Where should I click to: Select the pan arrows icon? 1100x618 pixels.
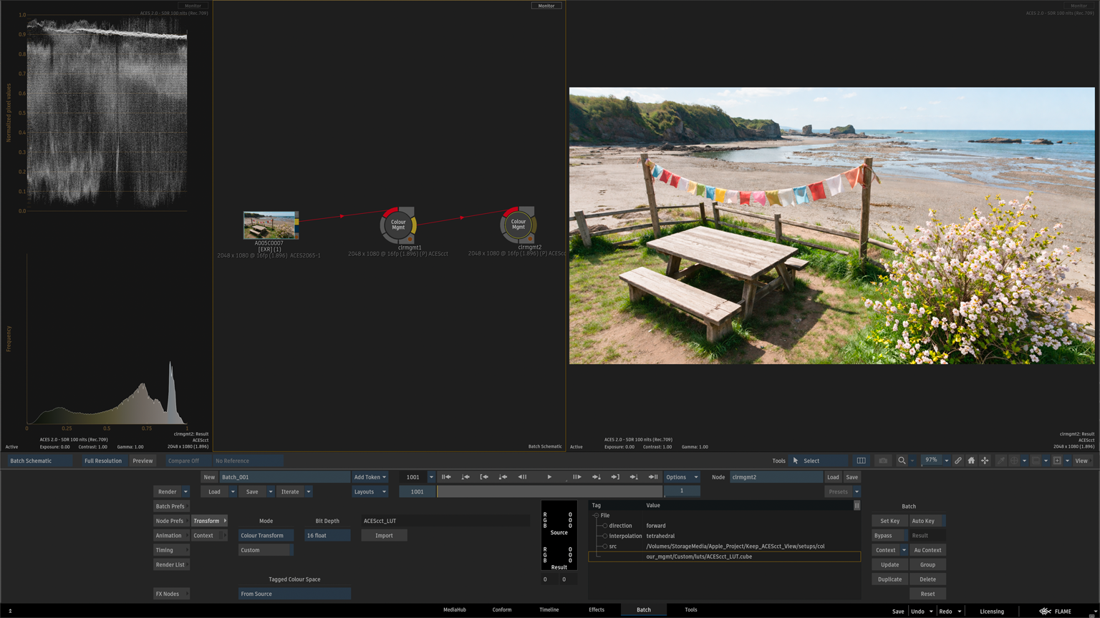coord(985,461)
